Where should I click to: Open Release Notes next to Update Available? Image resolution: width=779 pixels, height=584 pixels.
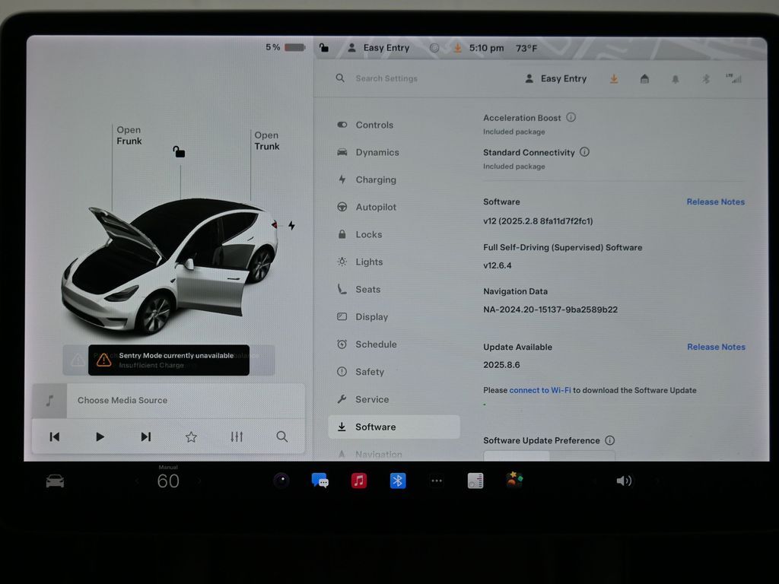tap(716, 347)
